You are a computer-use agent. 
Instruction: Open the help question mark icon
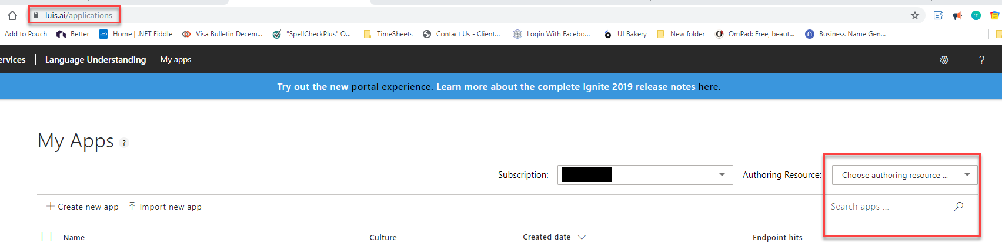pyautogui.click(x=981, y=60)
